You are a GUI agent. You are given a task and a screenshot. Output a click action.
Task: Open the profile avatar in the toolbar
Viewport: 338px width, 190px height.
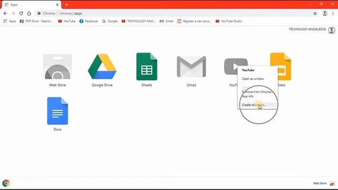tap(325, 13)
